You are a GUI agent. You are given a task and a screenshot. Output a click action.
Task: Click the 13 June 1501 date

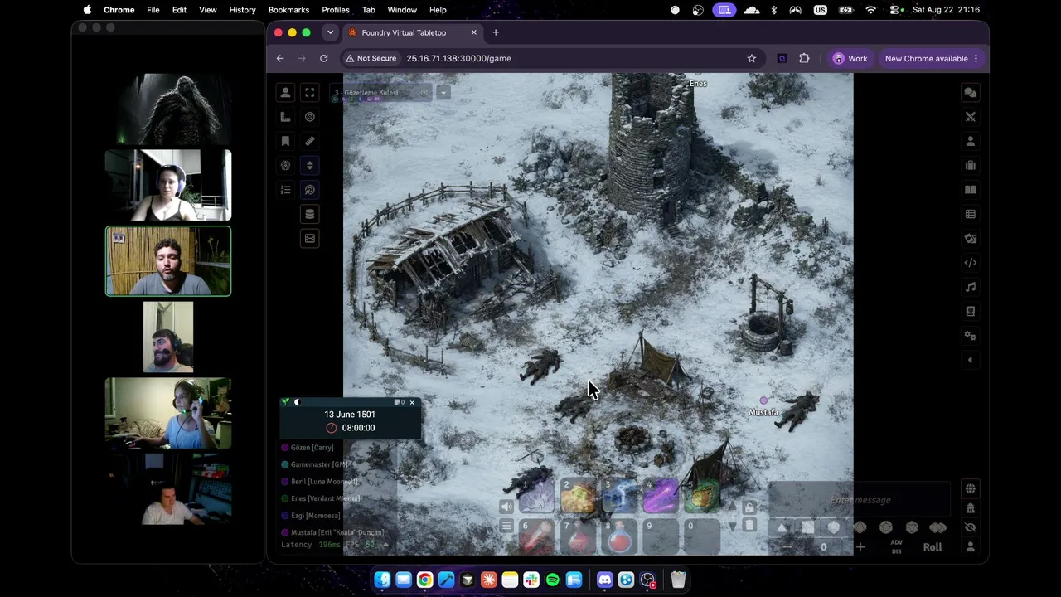pyautogui.click(x=350, y=415)
